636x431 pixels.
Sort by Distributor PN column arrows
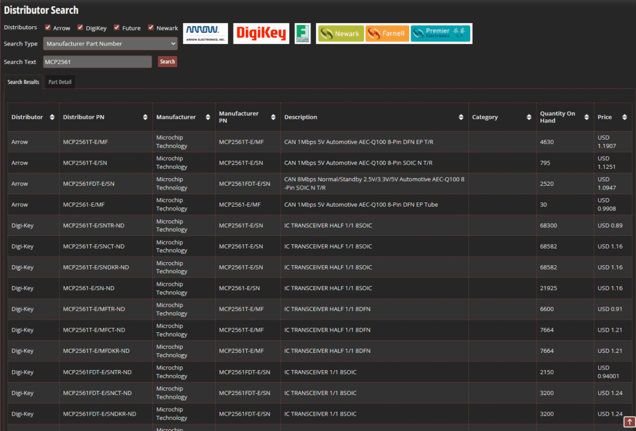[x=145, y=117]
